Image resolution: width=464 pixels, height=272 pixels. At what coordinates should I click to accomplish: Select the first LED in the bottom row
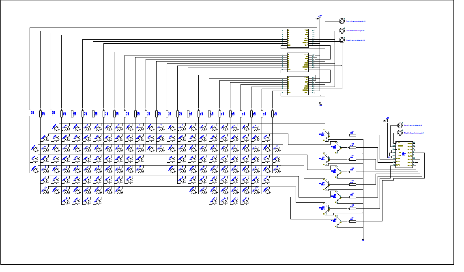coord(66,201)
